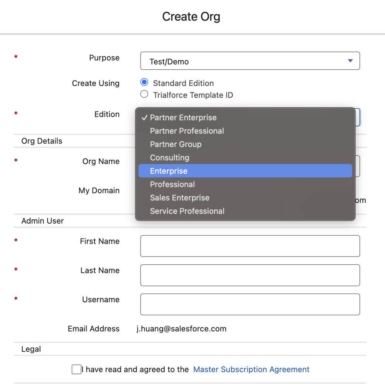
Task: Click the Org Details section header
Action: tap(41, 141)
